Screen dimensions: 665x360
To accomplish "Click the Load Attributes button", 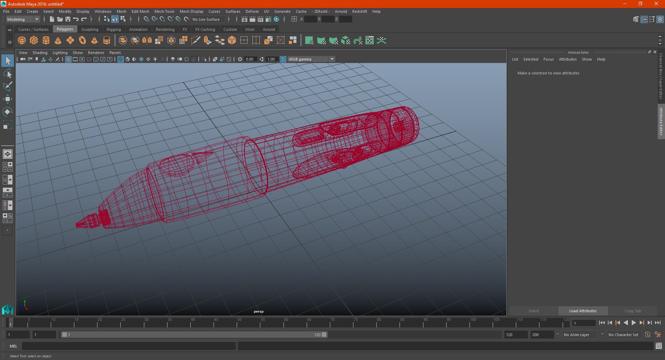I will point(583,311).
